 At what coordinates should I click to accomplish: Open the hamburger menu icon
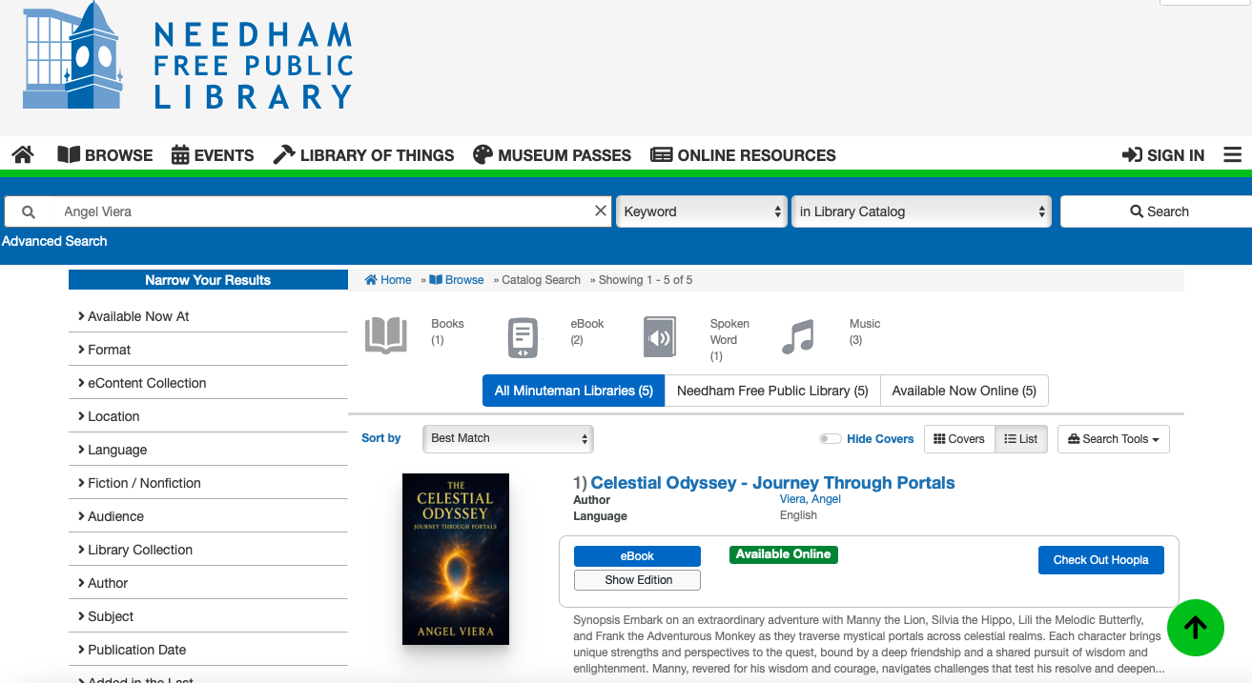coord(1232,154)
